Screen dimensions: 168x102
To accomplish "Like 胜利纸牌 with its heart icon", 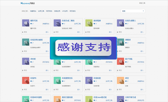I will tap(94, 24).
